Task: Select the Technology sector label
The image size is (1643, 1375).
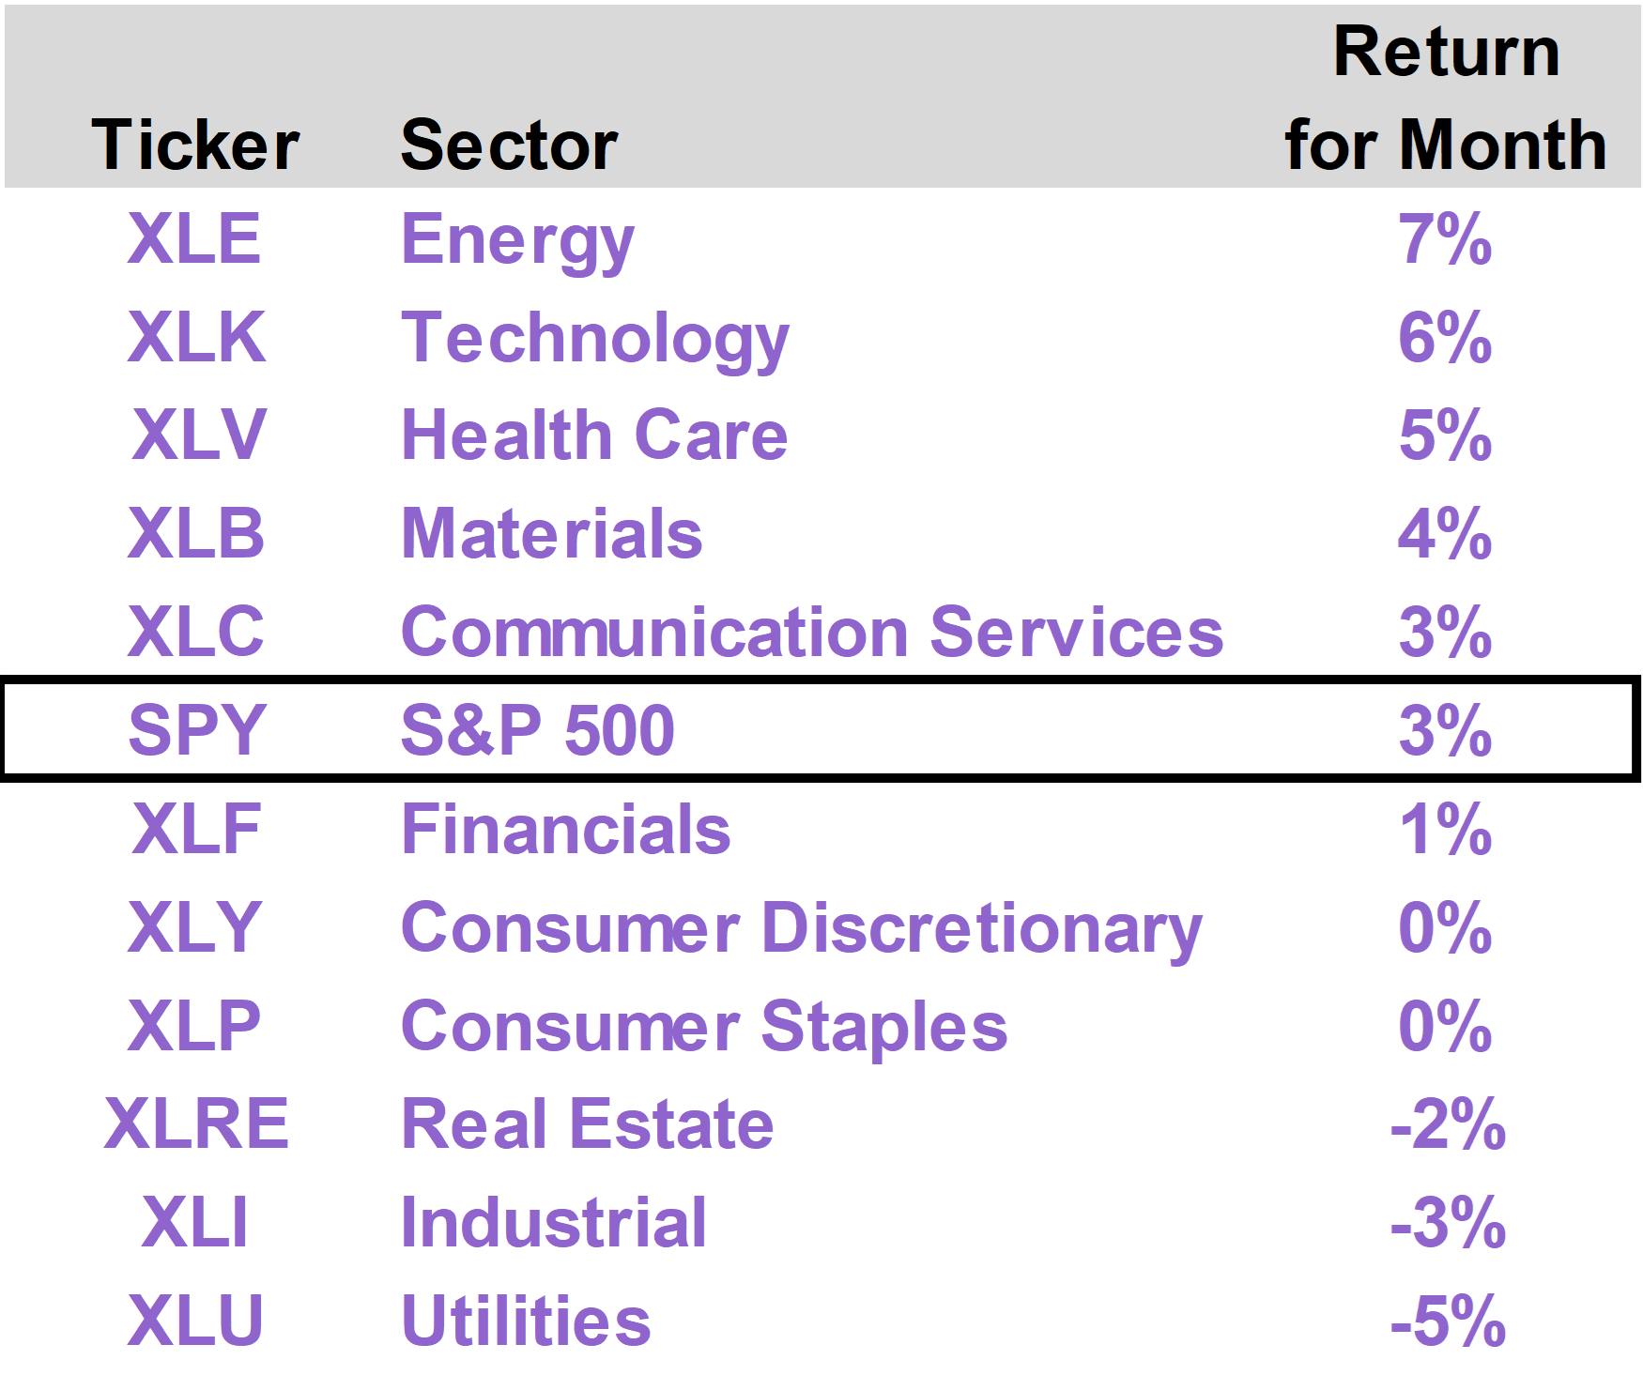Action: [595, 341]
